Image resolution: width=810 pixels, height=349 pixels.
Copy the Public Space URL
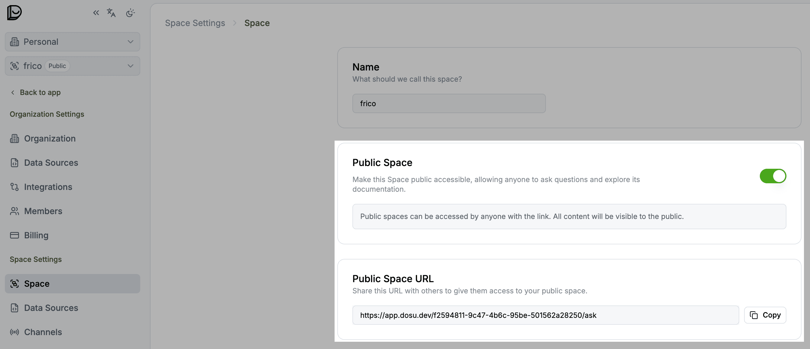pyautogui.click(x=765, y=315)
